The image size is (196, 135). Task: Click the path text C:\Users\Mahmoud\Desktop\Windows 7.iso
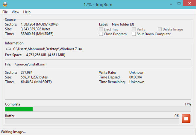pyautogui.click(x=48, y=49)
